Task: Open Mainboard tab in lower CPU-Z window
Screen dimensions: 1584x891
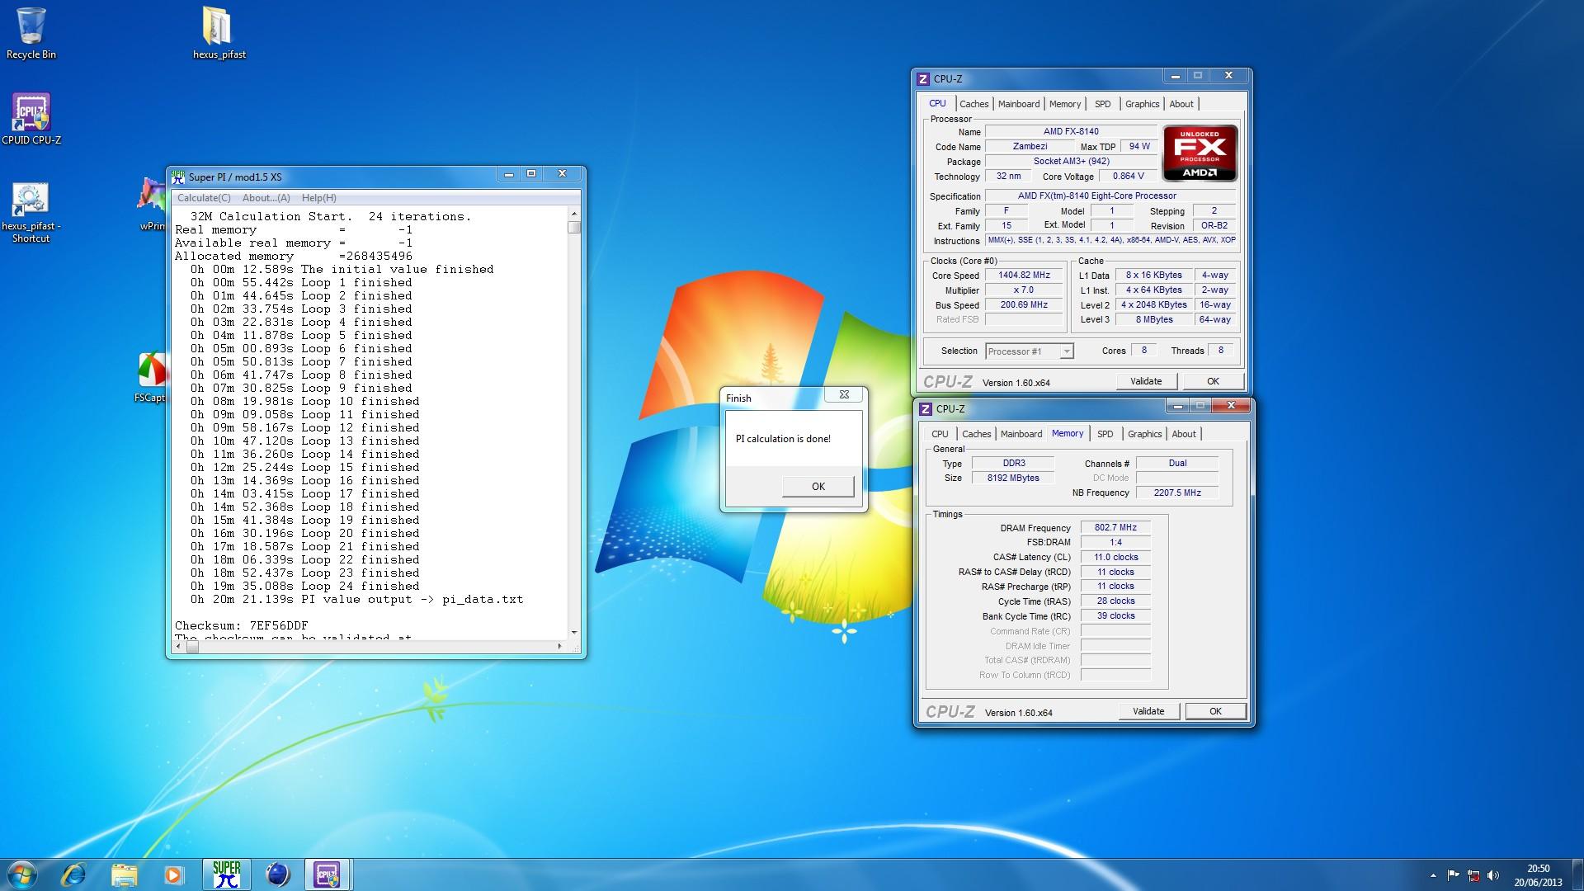Action: [x=1021, y=434]
